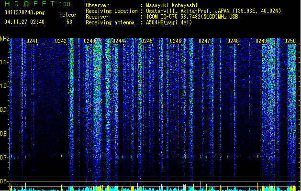Click time marker 0243

(89, 41)
